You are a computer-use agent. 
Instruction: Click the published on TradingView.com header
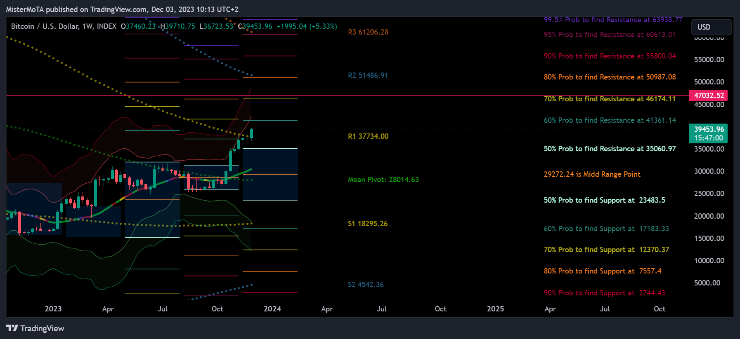pos(122,9)
